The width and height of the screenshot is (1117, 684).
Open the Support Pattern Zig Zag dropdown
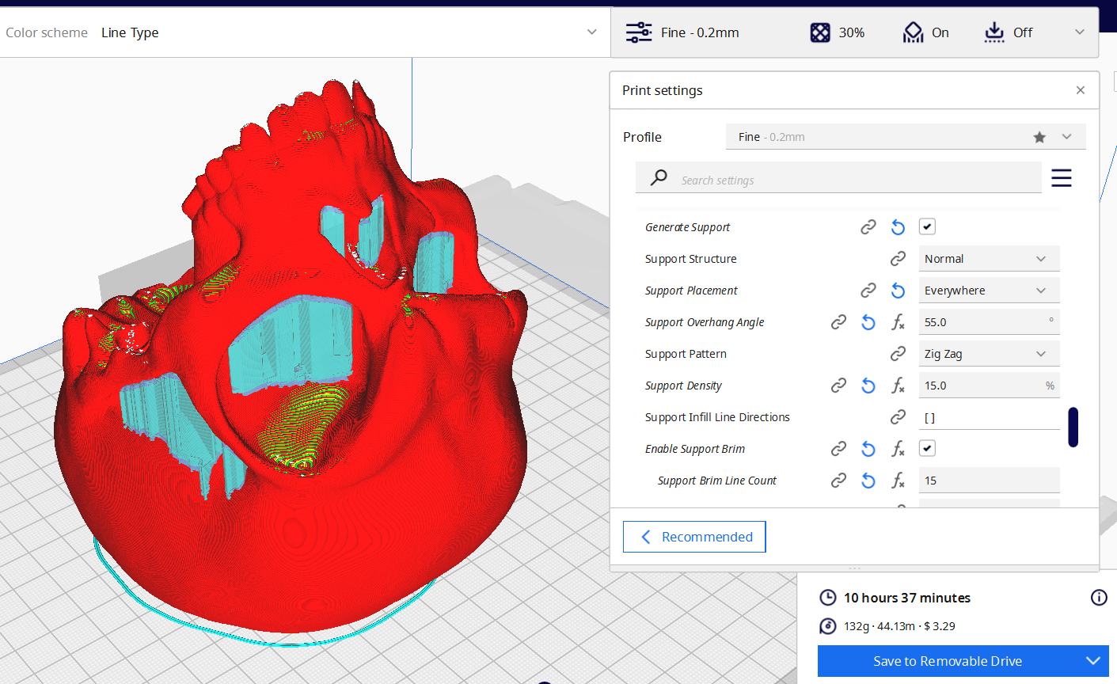coord(989,354)
